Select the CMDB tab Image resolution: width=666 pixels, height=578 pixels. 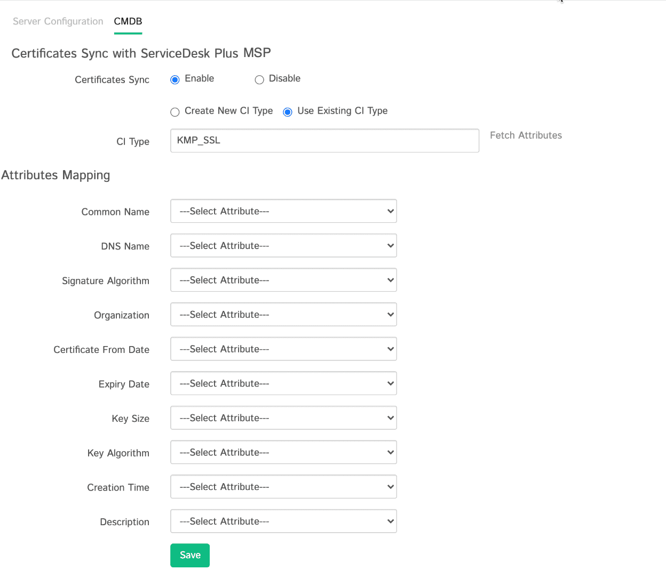pos(128,21)
